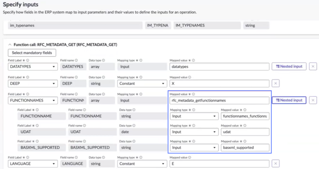
Task: Click the info icon beside DEEP Mapping type
Action: pyautogui.click(x=141, y=77)
